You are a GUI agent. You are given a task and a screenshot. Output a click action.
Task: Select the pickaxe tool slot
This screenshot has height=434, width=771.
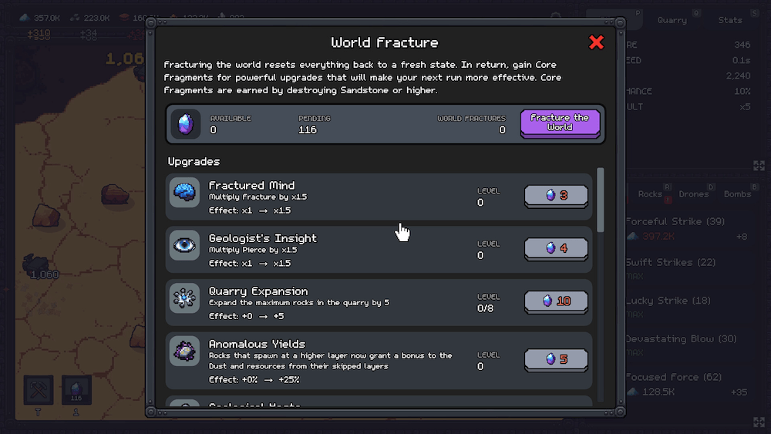tap(39, 389)
